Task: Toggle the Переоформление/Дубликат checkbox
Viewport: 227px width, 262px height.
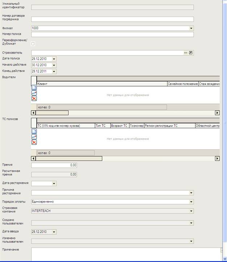Action: 33,44
